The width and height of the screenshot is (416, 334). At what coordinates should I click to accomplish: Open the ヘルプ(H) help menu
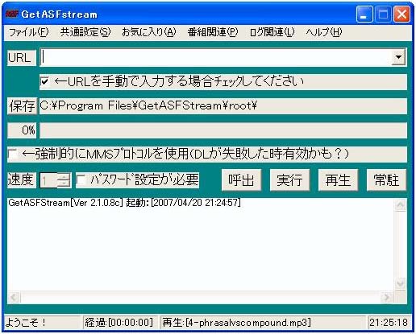click(x=324, y=32)
